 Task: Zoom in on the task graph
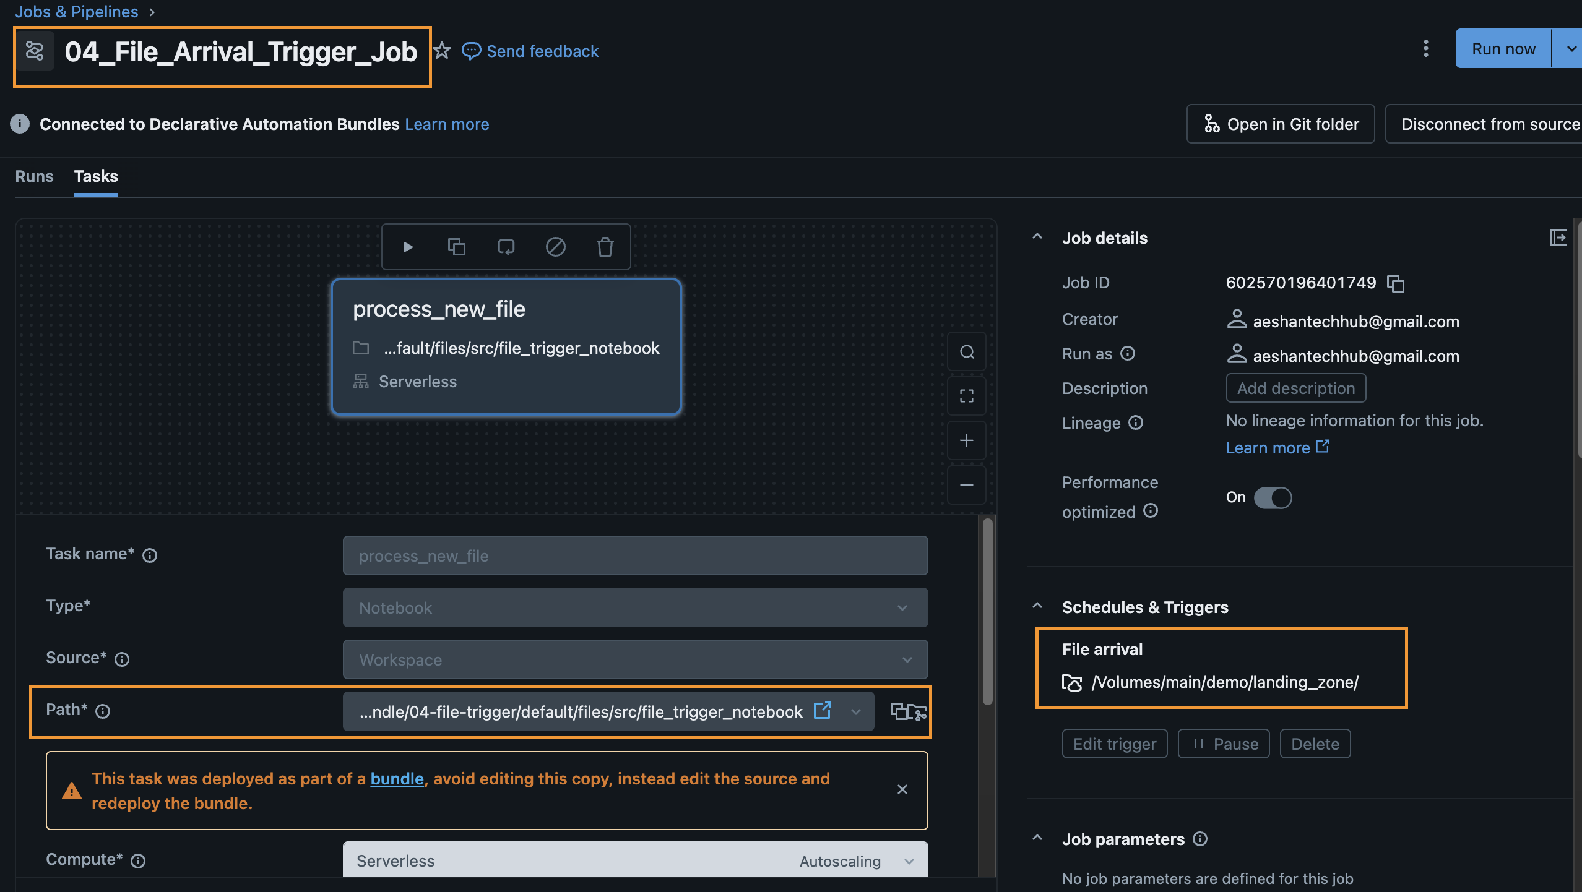pos(967,441)
